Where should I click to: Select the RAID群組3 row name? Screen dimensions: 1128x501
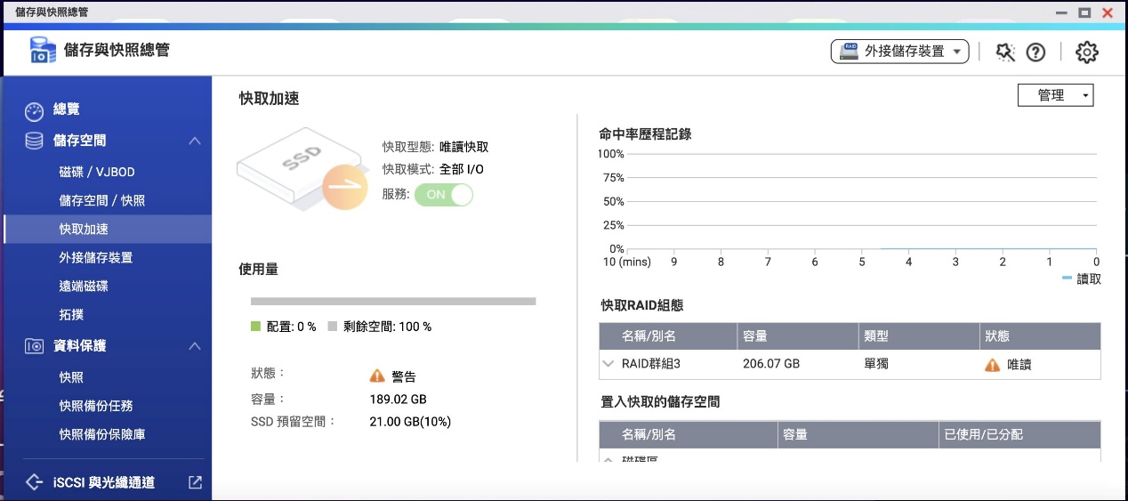651,363
